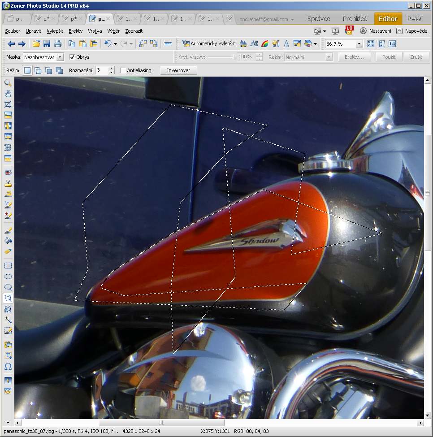This screenshot has height=437, width=433.
Task: Increase the Rozmazání value with up arrow
Action: (112, 69)
